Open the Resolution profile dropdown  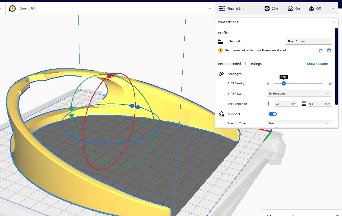(308, 41)
